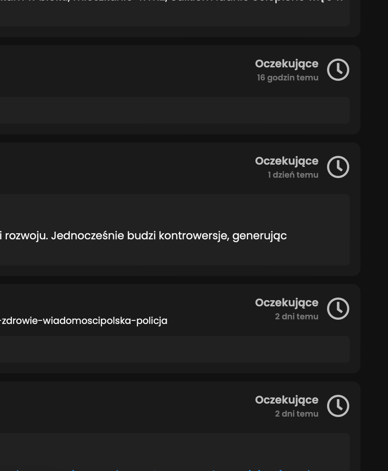
Task: Click the text "Jednocześnie budzi kontrowersje, generując"
Action: coord(169,235)
